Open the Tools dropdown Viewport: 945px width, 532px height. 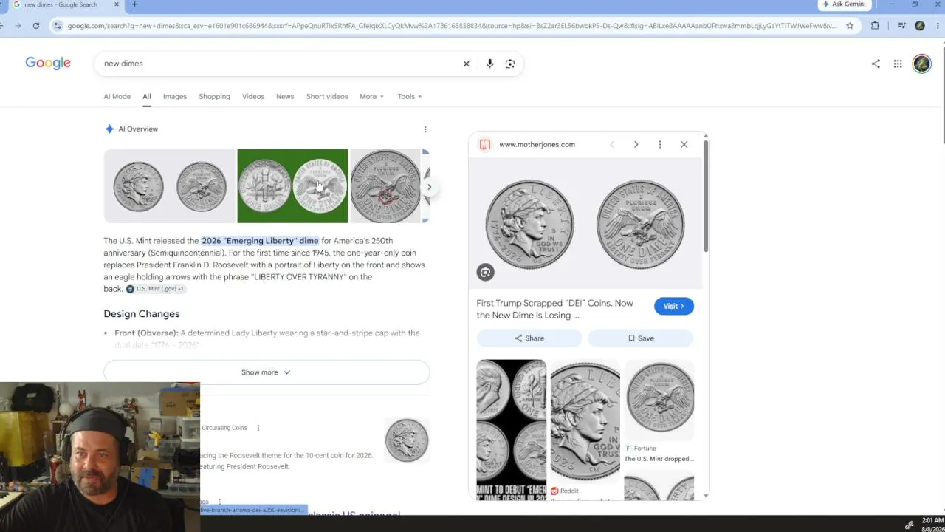409,96
